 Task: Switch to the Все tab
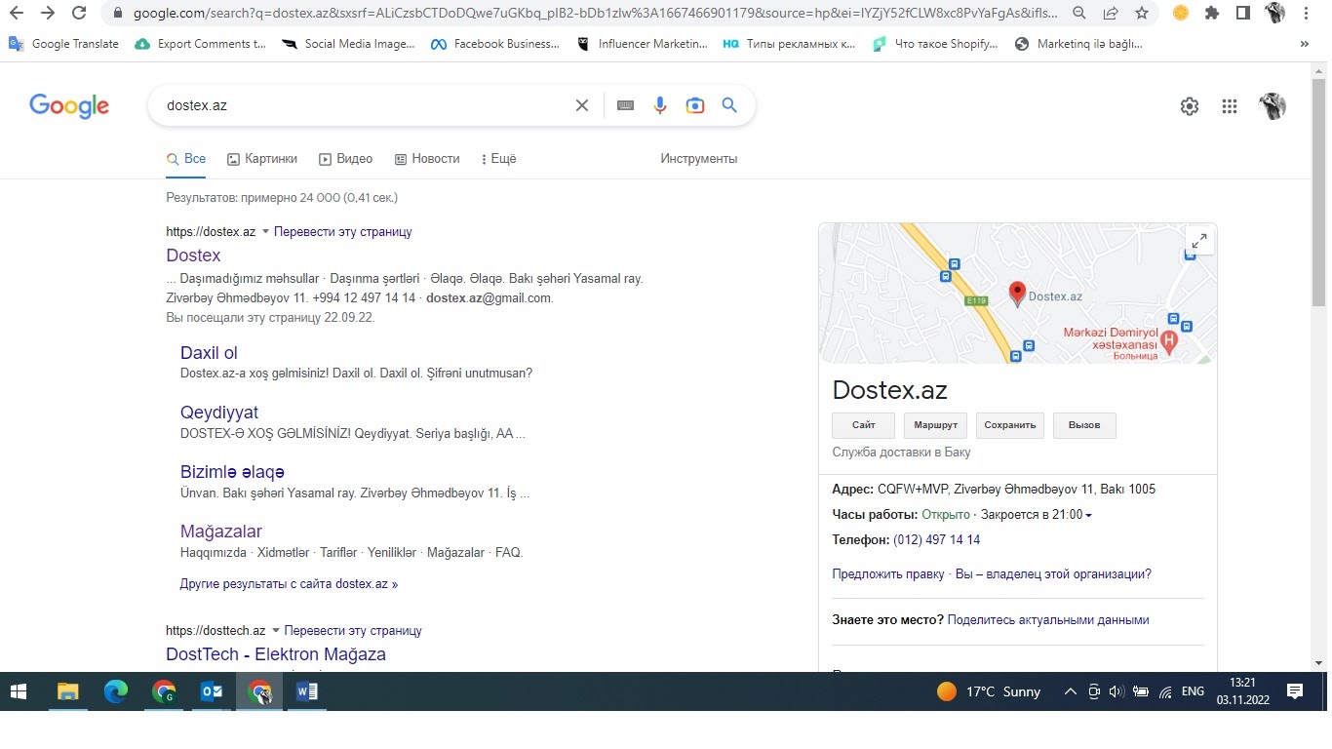186,159
